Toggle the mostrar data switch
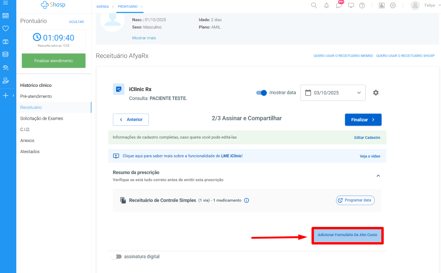The image size is (441, 273). tap(261, 93)
